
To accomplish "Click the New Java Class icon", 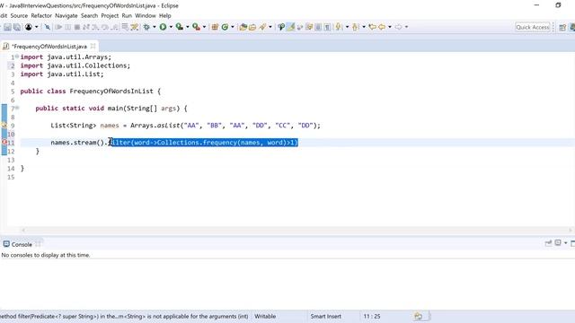I will pos(225,27).
